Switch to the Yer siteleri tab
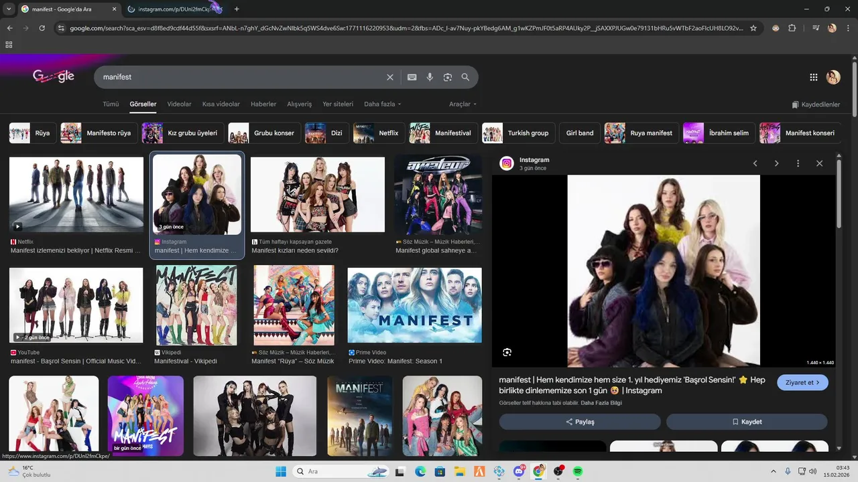The height and width of the screenshot is (482, 858). click(x=338, y=104)
